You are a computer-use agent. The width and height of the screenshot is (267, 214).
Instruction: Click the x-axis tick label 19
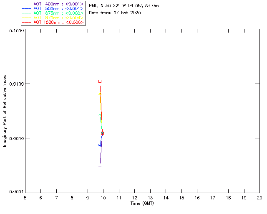[244, 198]
